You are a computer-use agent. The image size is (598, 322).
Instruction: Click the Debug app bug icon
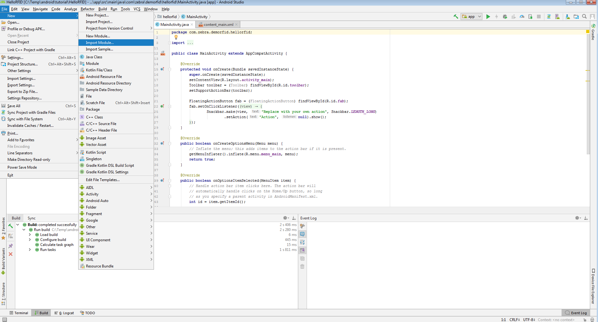click(x=505, y=17)
